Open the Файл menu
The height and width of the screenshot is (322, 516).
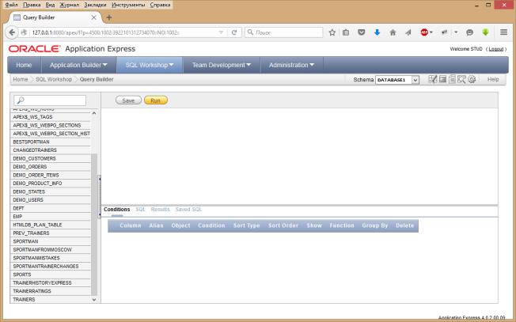[12, 5]
